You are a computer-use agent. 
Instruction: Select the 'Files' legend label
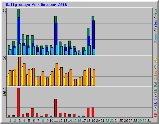[155, 25]
